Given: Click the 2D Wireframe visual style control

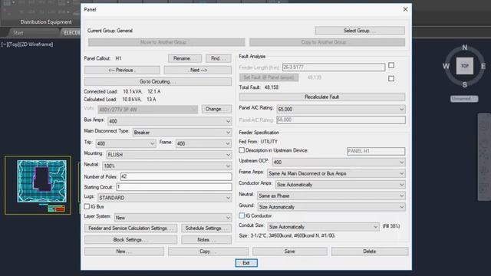Looking at the screenshot, I should (36, 44).
